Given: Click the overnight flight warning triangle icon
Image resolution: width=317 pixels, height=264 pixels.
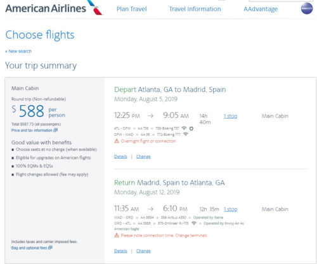Looking at the screenshot, I should pyautogui.click(x=117, y=141).
